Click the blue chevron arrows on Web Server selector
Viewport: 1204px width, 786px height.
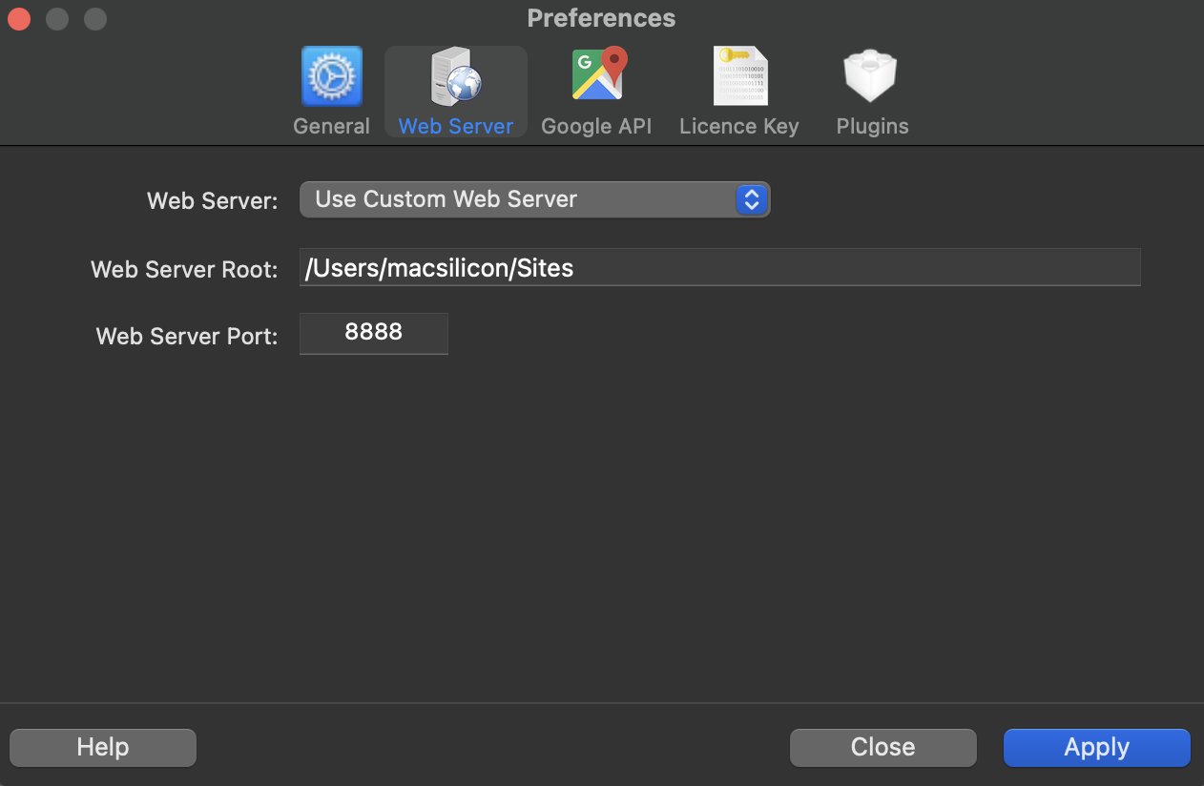click(x=752, y=199)
